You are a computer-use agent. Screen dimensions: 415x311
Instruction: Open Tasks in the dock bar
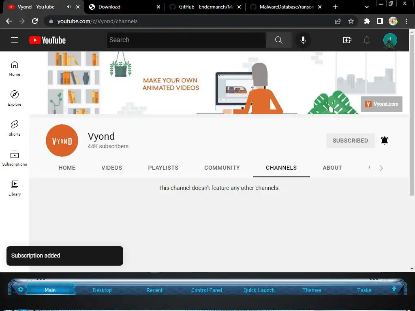coord(364,290)
